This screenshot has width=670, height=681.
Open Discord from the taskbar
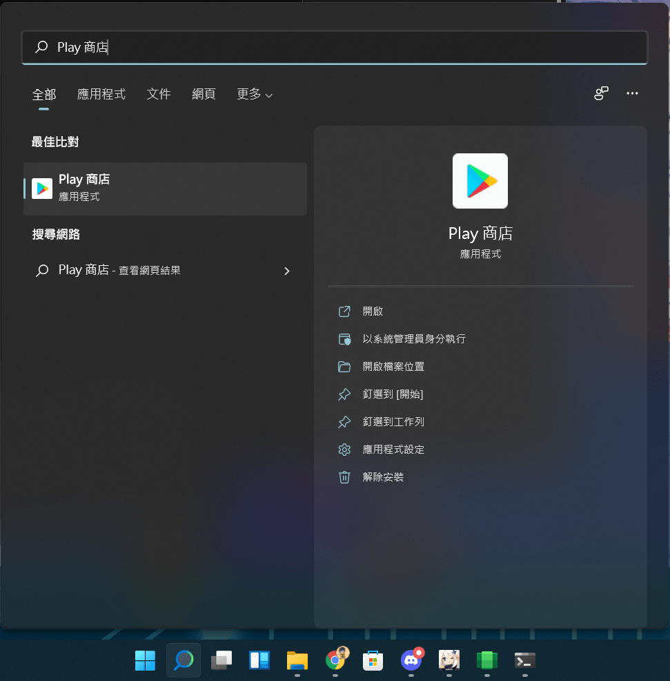coord(411,660)
